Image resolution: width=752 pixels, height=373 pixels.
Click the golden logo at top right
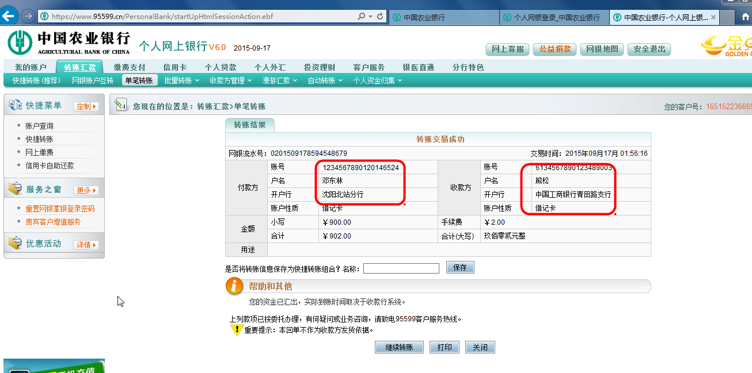point(726,46)
